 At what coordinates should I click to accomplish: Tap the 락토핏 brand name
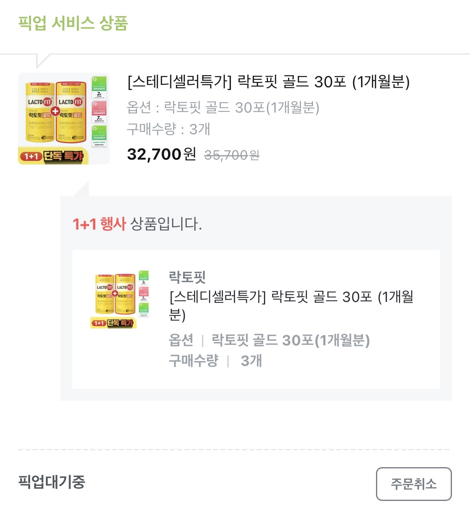click(x=187, y=277)
